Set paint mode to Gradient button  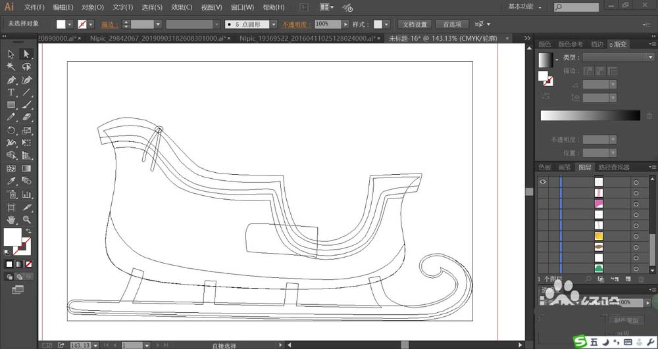pos(19,264)
